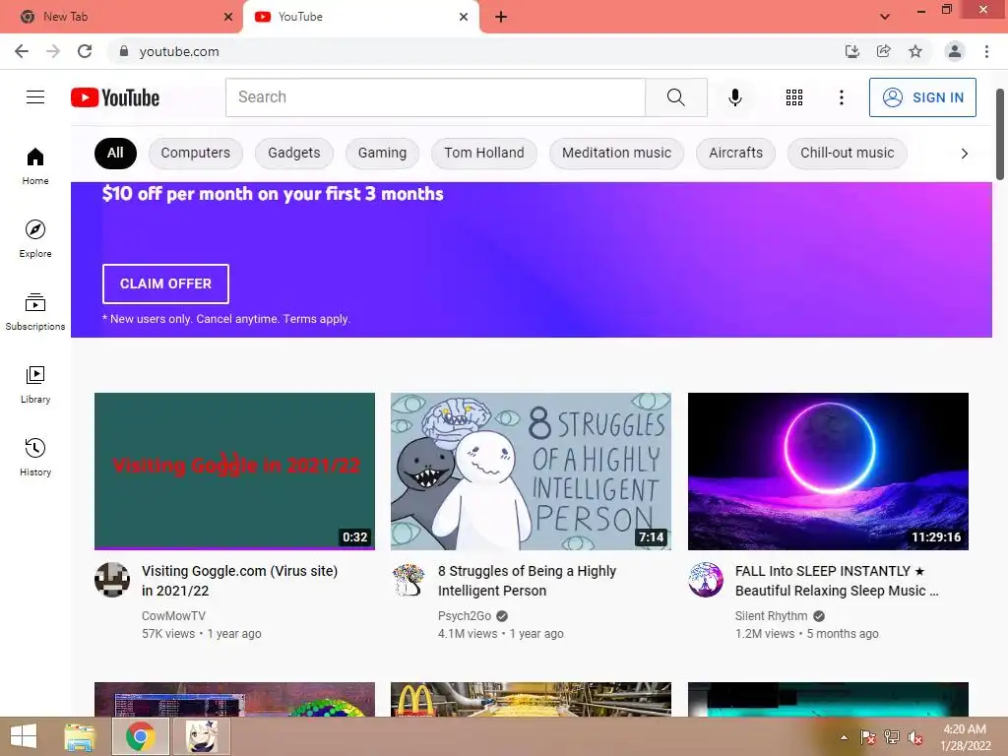The image size is (1008, 756).
Task: View site info via the lock icon
Action: coord(124,51)
